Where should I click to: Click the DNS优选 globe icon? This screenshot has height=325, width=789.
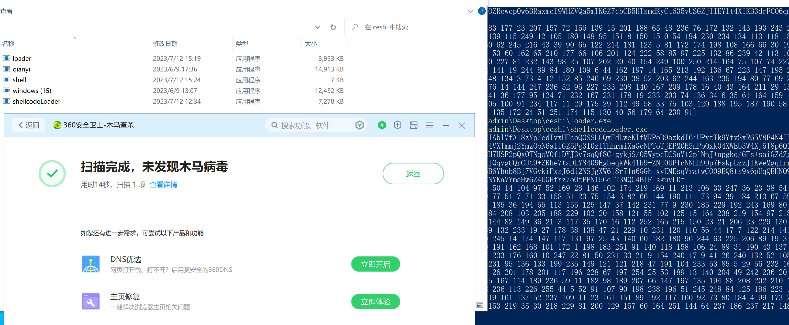coord(91,264)
